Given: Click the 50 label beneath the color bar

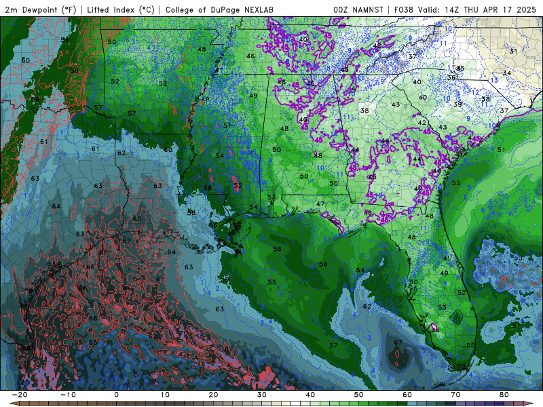Looking at the screenshot, I should point(359,395).
